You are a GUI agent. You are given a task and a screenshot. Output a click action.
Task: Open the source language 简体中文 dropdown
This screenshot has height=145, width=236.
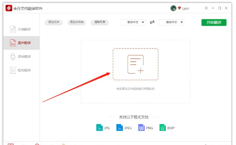[133, 22]
